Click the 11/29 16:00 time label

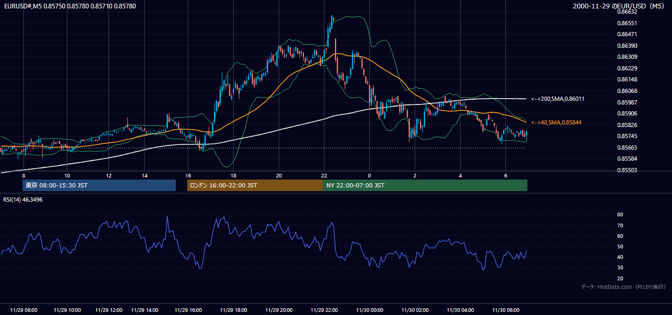click(x=188, y=310)
